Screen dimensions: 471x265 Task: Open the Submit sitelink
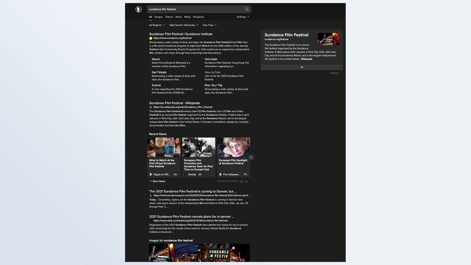click(156, 85)
